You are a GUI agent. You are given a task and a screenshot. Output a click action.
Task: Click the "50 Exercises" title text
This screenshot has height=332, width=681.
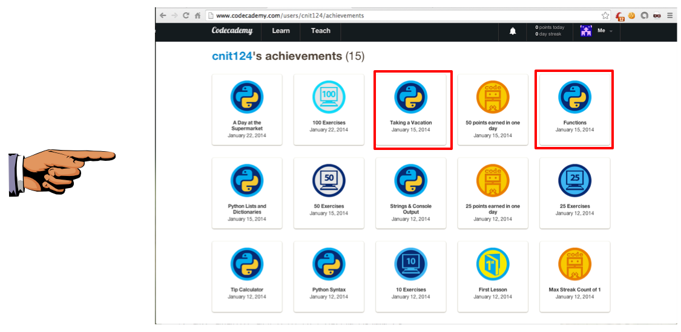[x=329, y=206]
